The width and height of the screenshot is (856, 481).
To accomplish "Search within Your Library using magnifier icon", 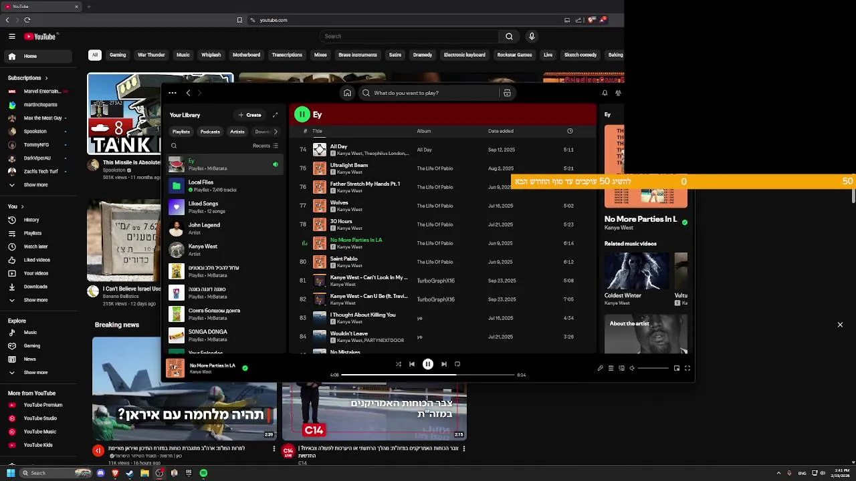I will point(174,146).
